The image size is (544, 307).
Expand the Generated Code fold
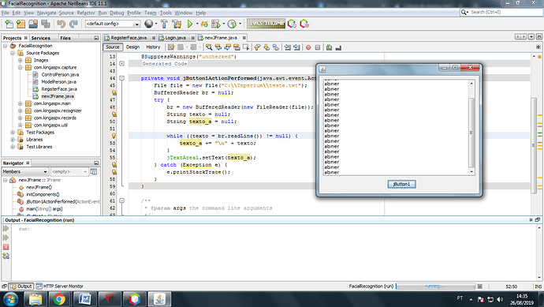click(x=121, y=64)
